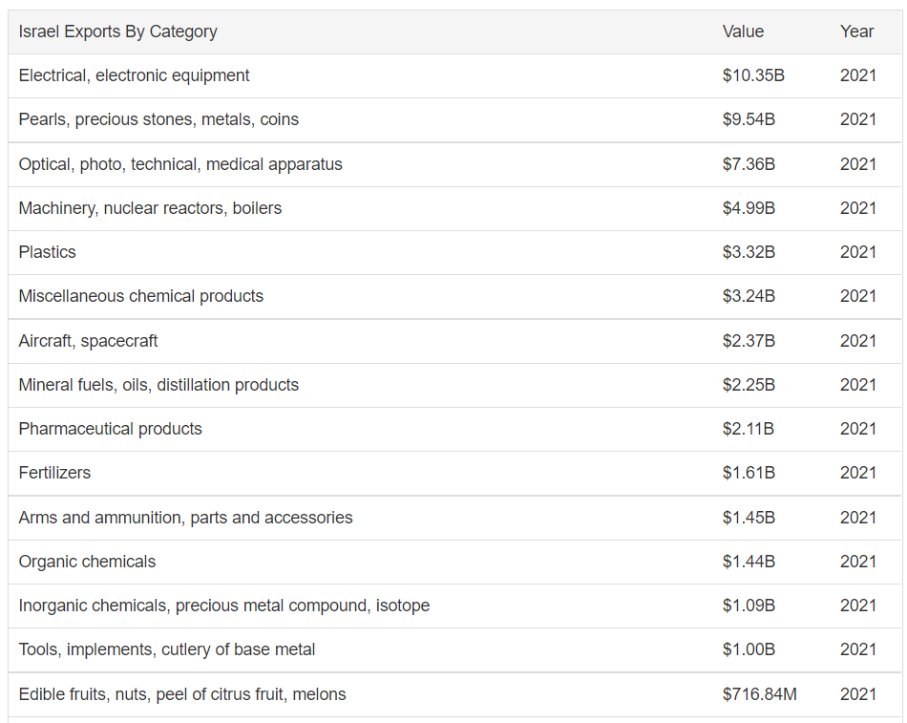Image resolution: width=907 pixels, height=723 pixels.
Task: Click the Value column header
Action: tap(743, 32)
